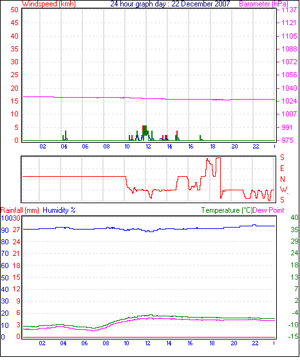Viewport: 300px width, 362px height.
Task: Click the Barometer (hPa) axis title
Action: [263, 4]
